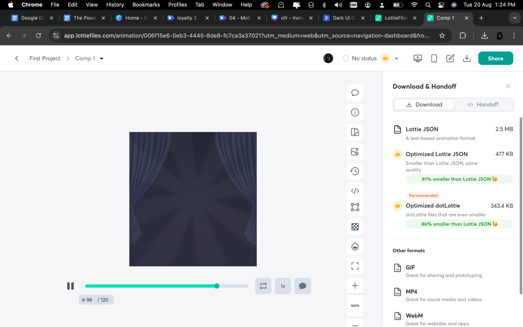Click the user avatar in header
This screenshot has height=327, width=523.
pyautogui.click(x=328, y=58)
